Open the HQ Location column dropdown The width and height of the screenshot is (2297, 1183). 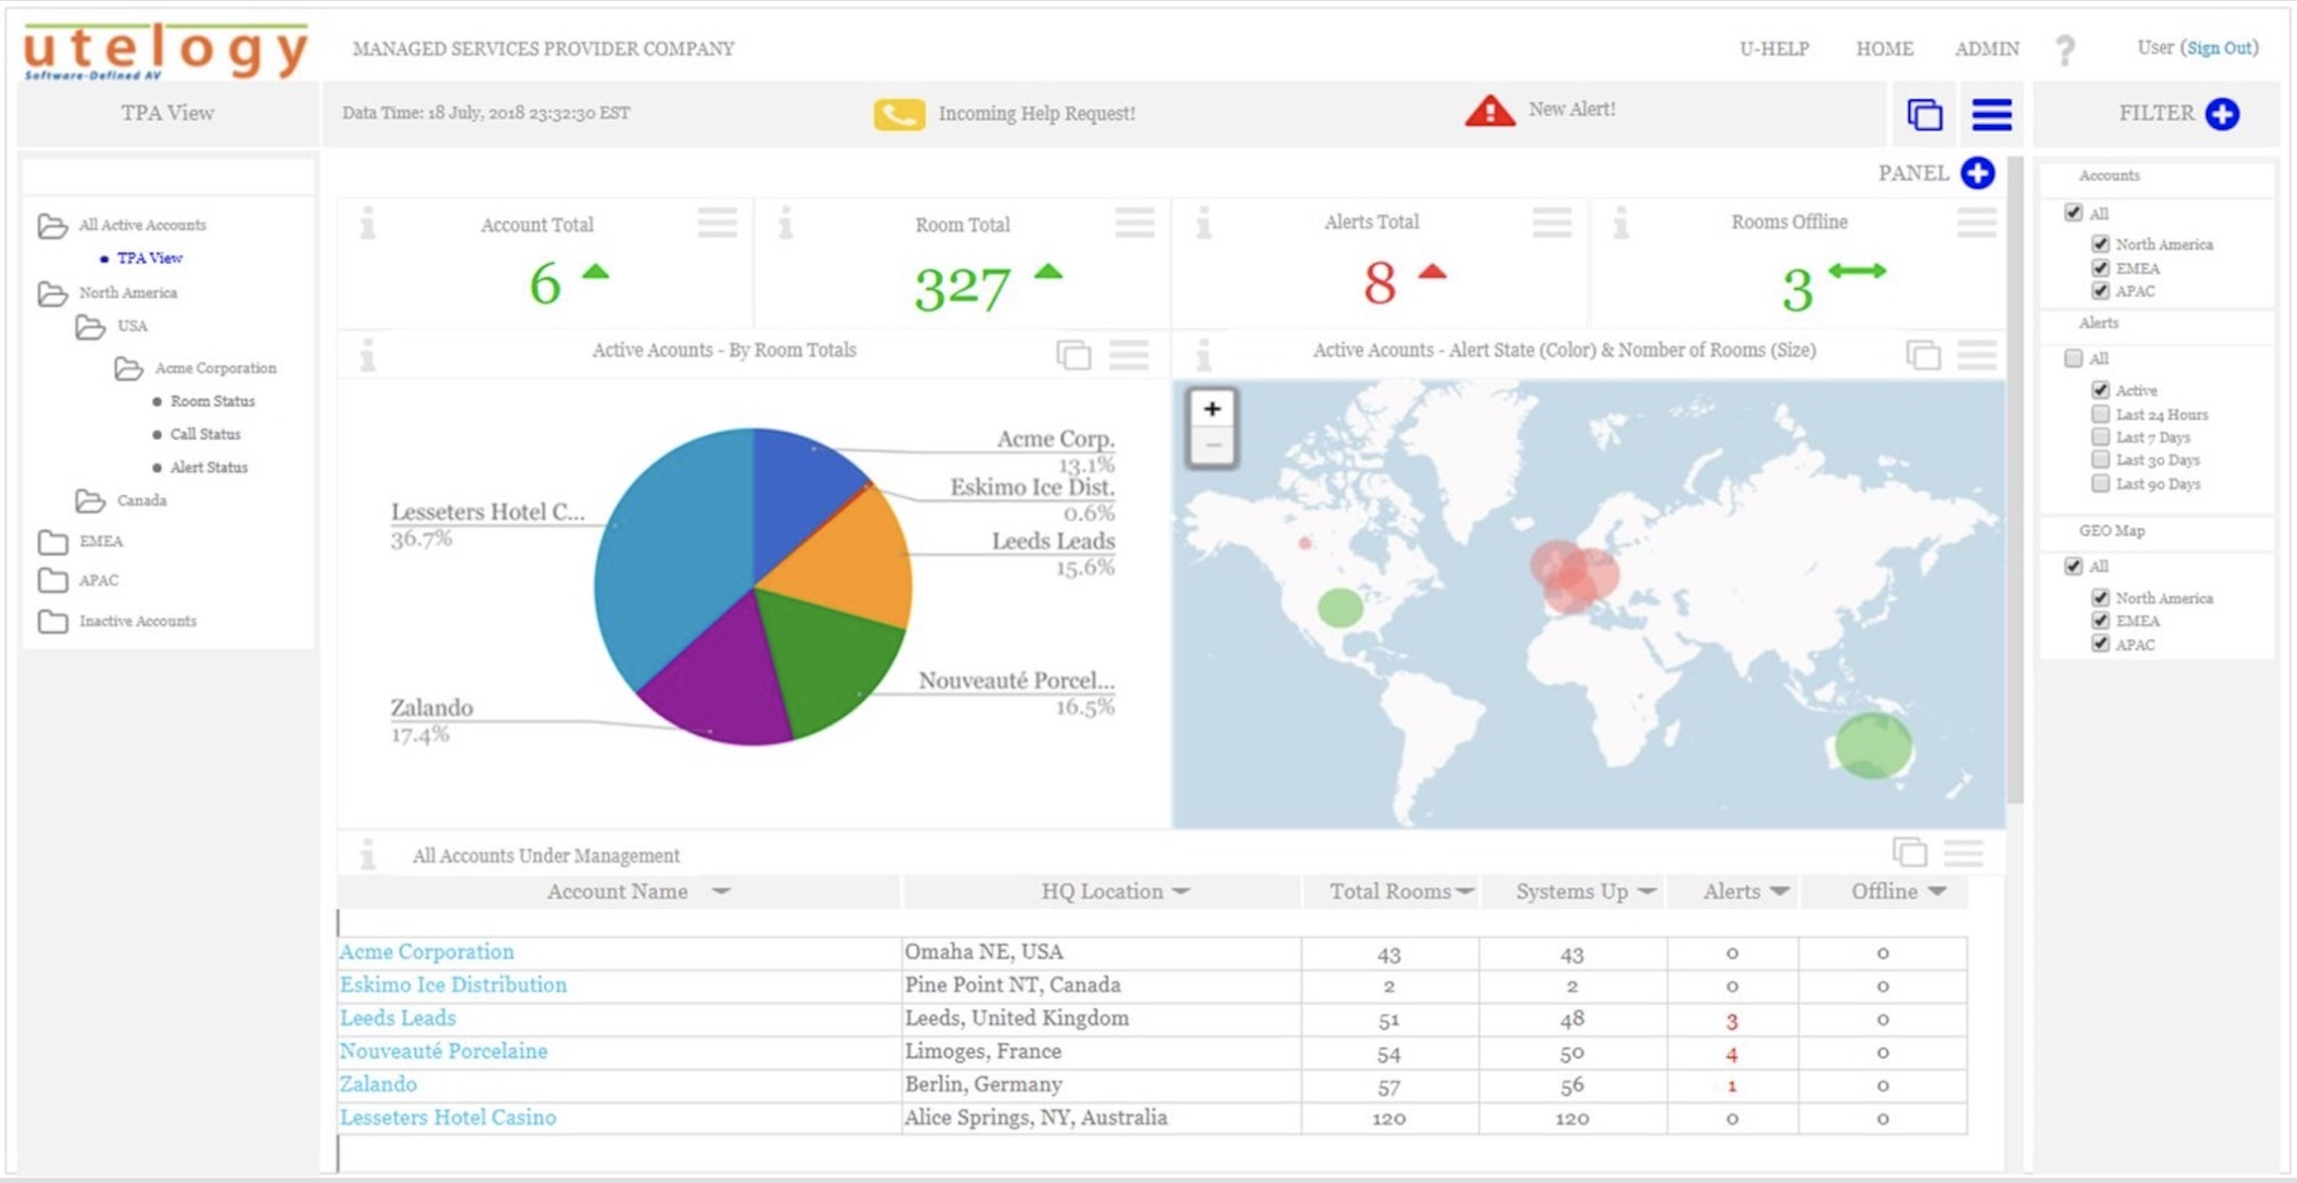(x=1180, y=891)
